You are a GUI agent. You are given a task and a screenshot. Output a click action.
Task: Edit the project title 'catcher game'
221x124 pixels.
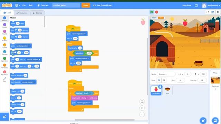click(66, 6)
